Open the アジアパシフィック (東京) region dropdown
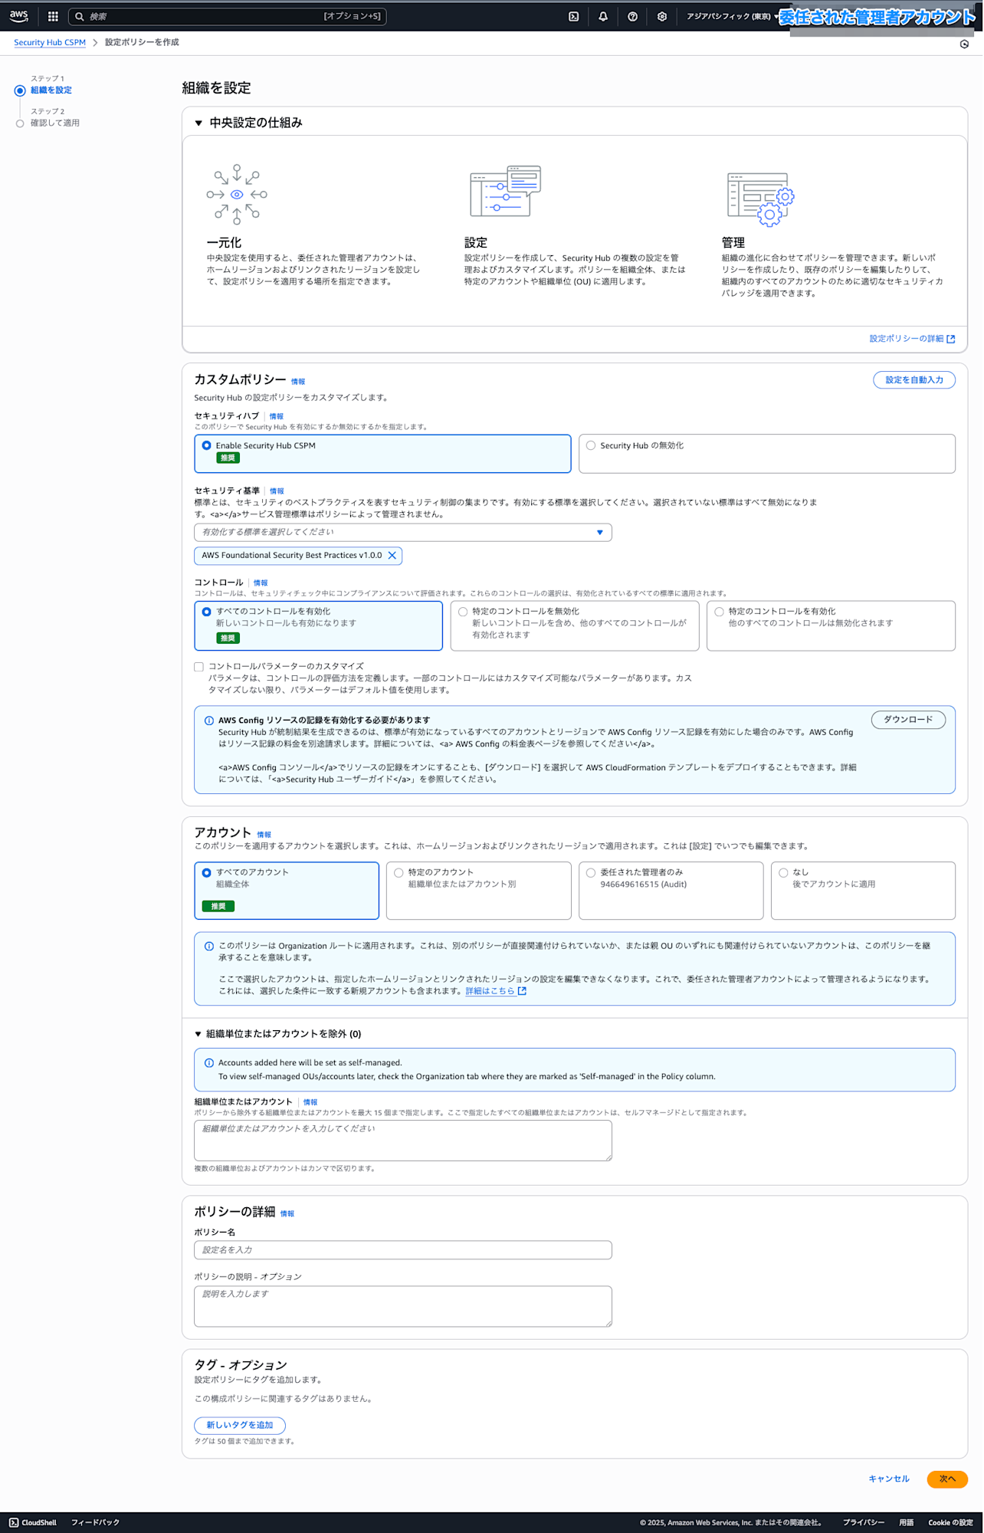Screen dimensions: 984x1533 [x=733, y=16]
